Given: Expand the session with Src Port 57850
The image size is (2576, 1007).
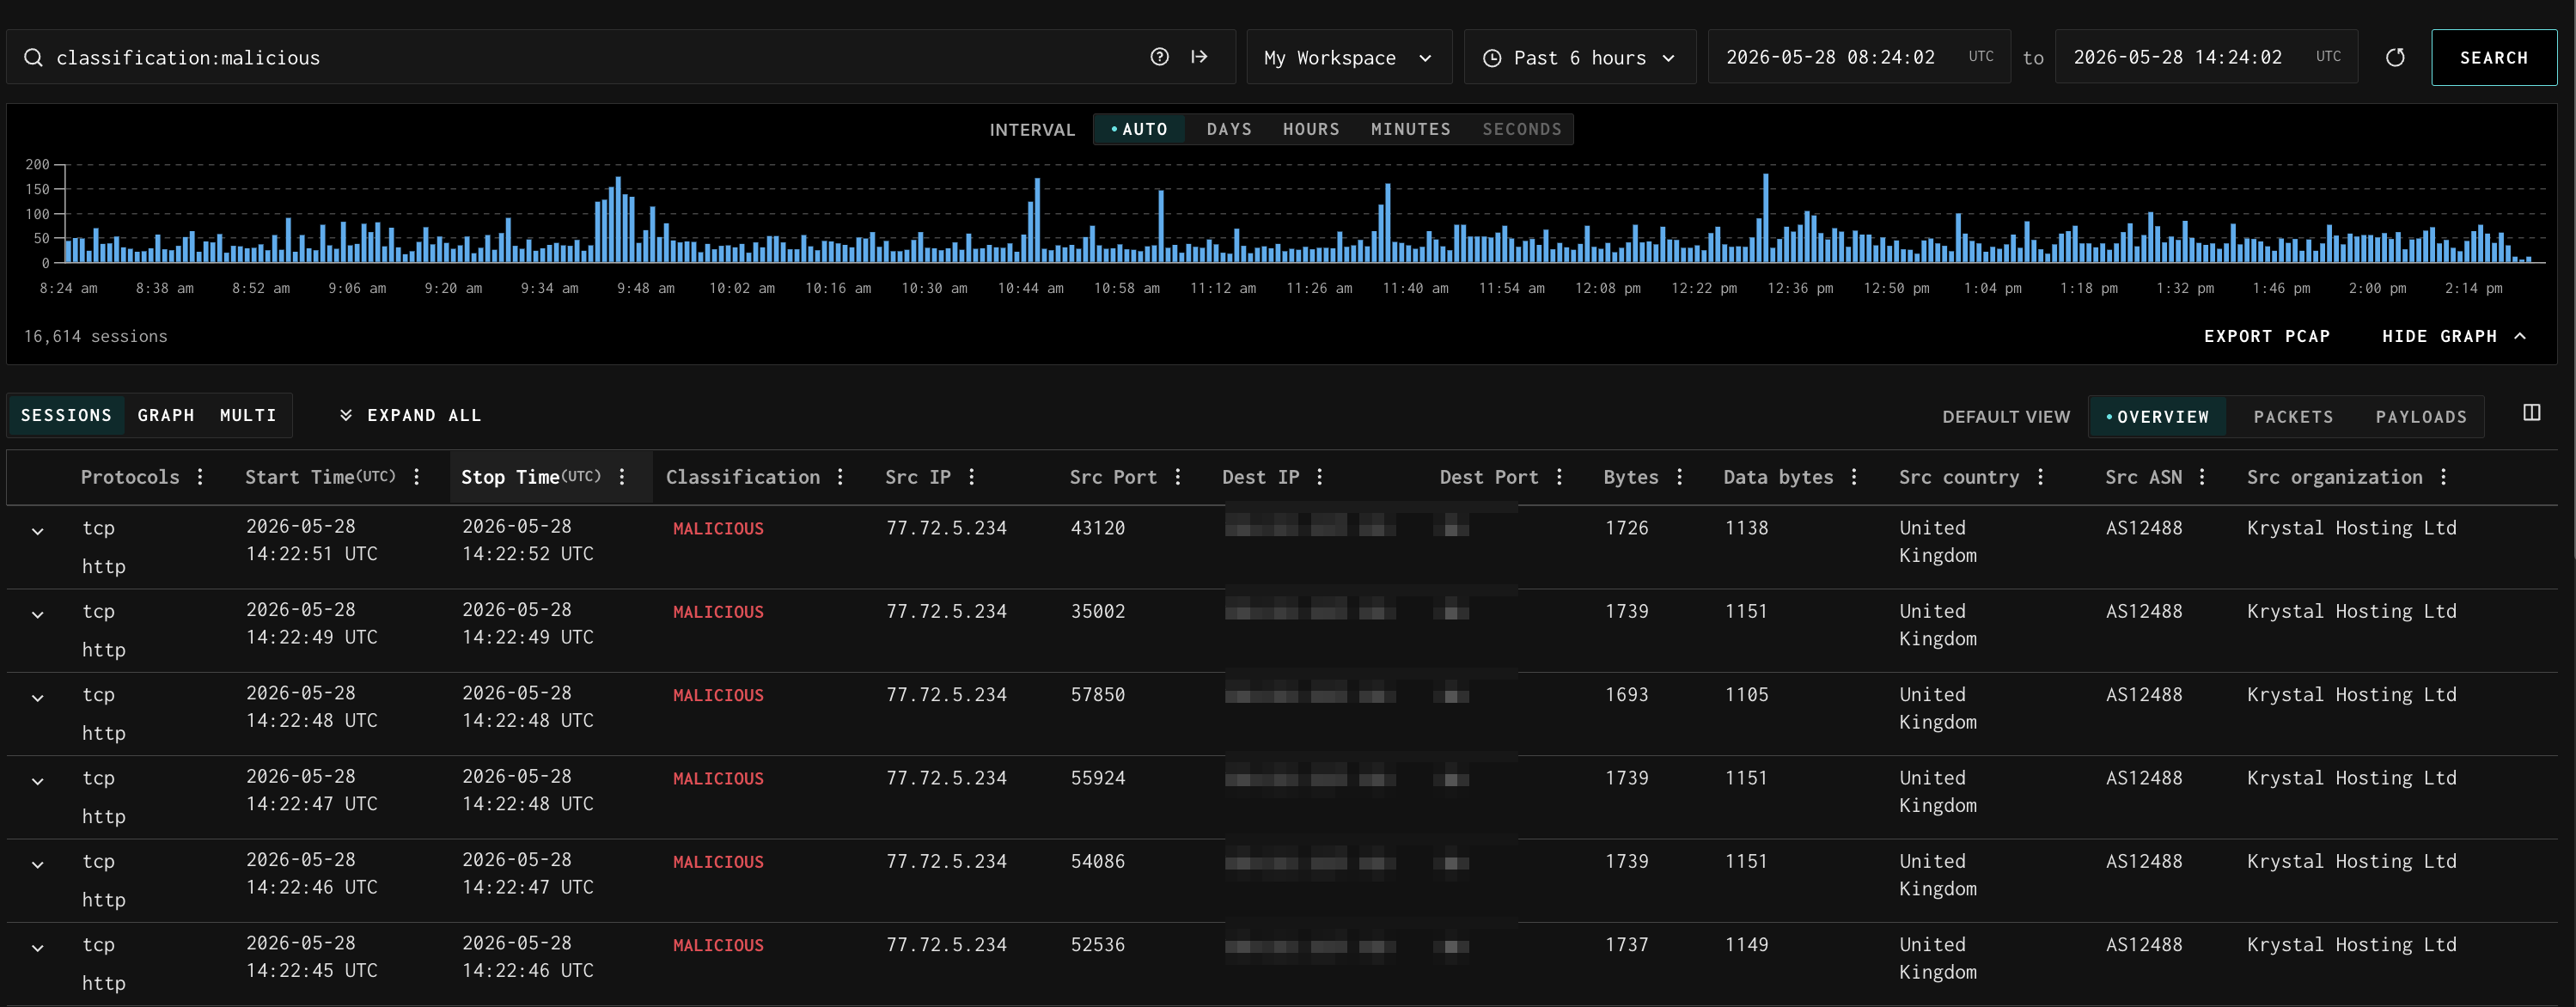Looking at the screenshot, I should click(x=38, y=697).
